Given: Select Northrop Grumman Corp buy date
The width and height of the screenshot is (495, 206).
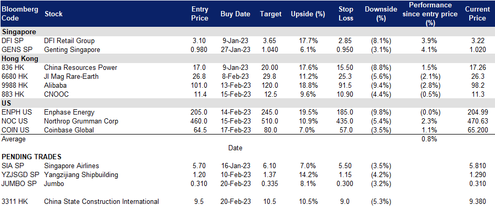Looking at the screenshot, I should (236, 121).
